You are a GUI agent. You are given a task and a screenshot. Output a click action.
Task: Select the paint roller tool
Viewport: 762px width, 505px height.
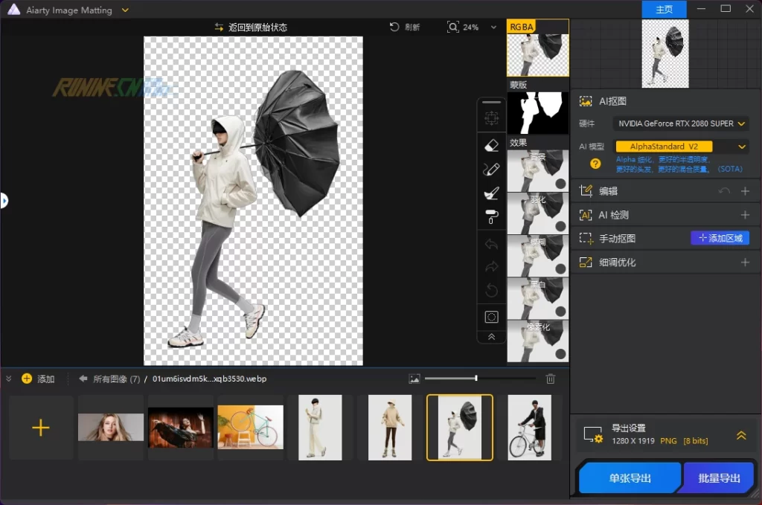[x=491, y=216]
